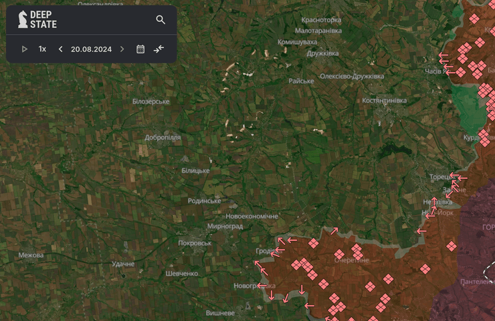Click the Добропілля town label

[x=163, y=137]
